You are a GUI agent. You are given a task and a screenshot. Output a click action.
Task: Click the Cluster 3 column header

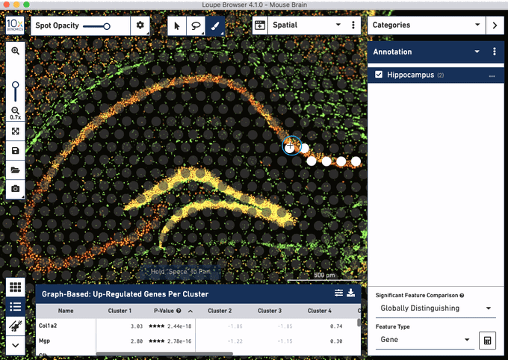coord(270,311)
